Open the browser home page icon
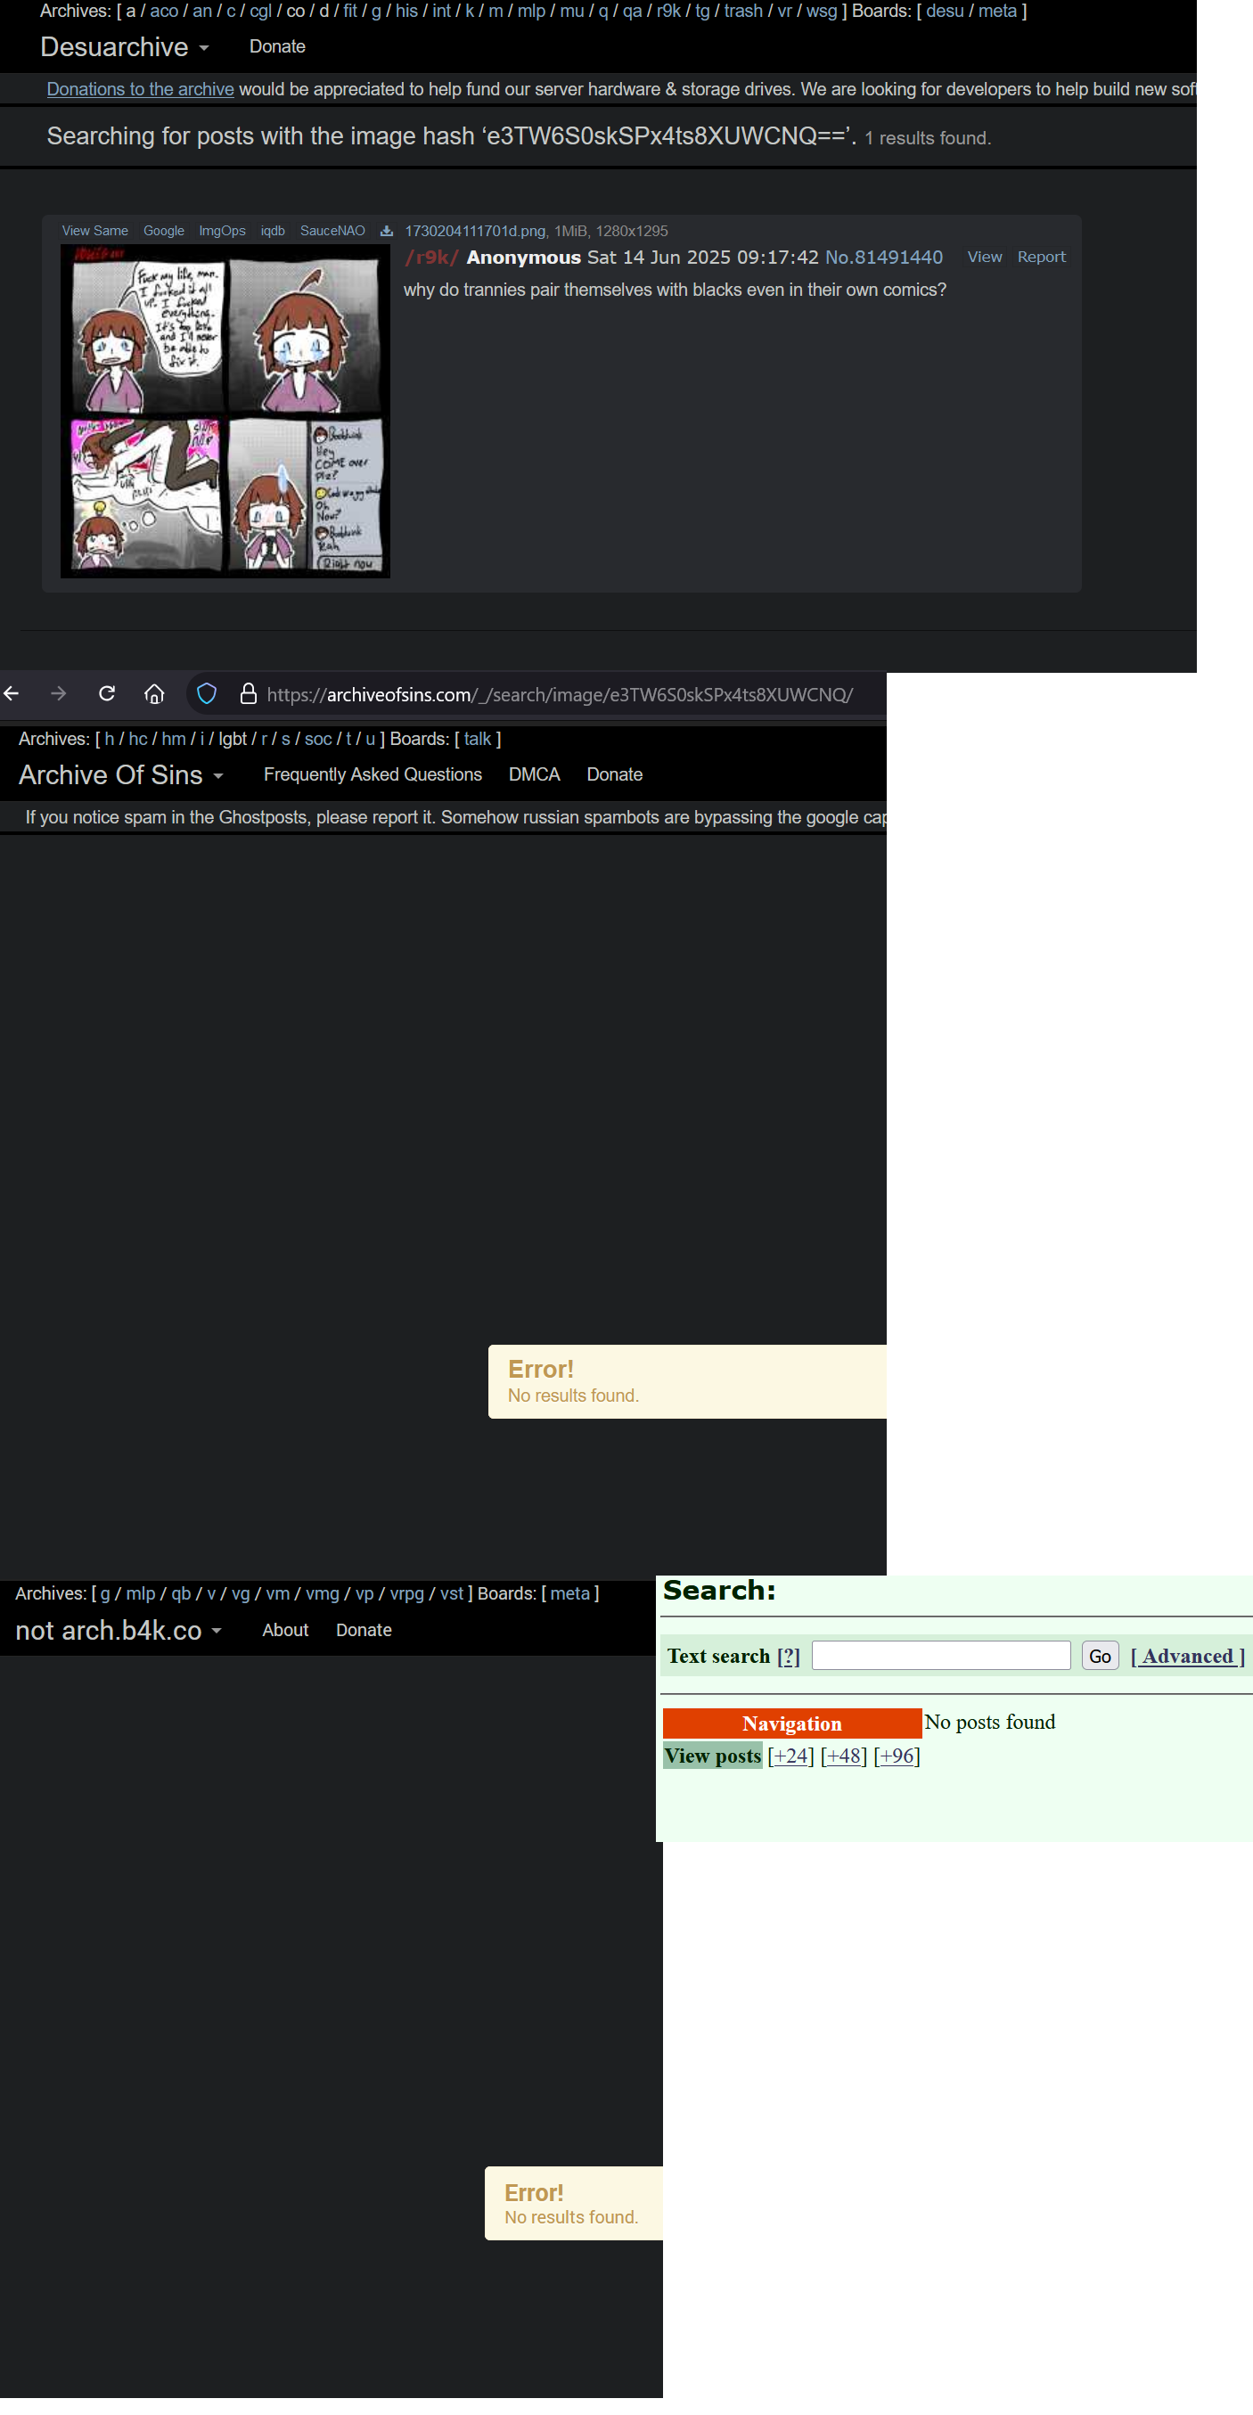This screenshot has height=2415, width=1253. tap(155, 693)
